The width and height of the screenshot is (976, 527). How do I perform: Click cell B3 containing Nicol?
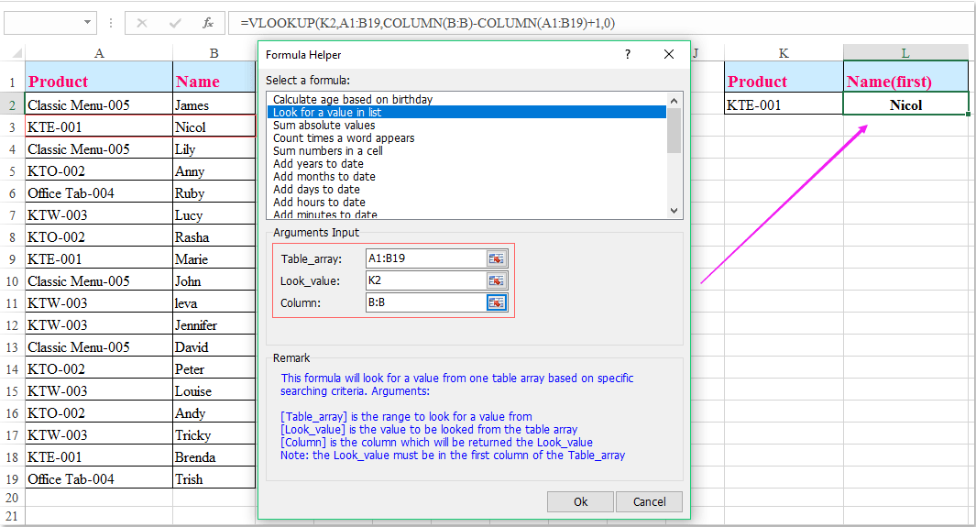(214, 126)
